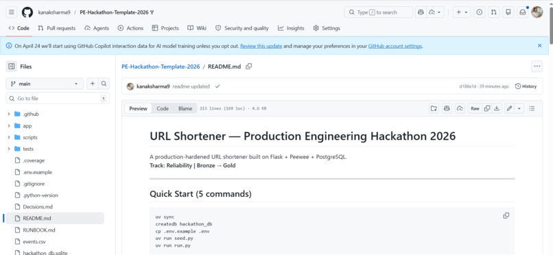
Task: Click the green commit status checkmark
Action: coord(217,86)
